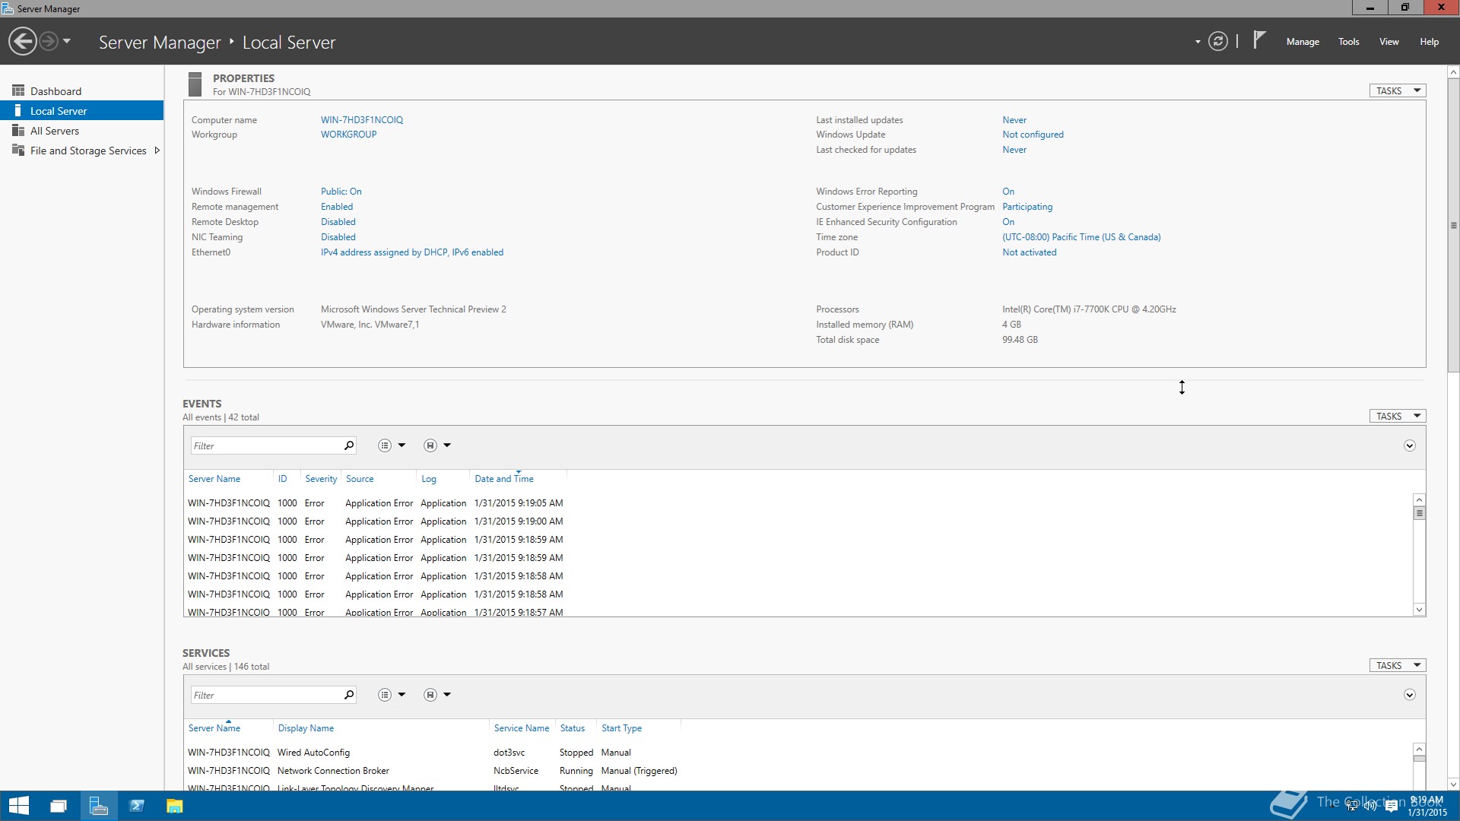Sort services by Start Type column
The width and height of the screenshot is (1460, 821).
point(621,727)
